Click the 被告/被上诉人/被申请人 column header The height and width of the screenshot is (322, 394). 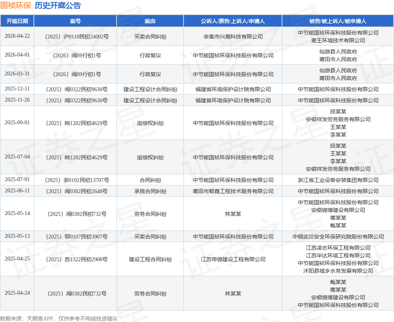338,21
